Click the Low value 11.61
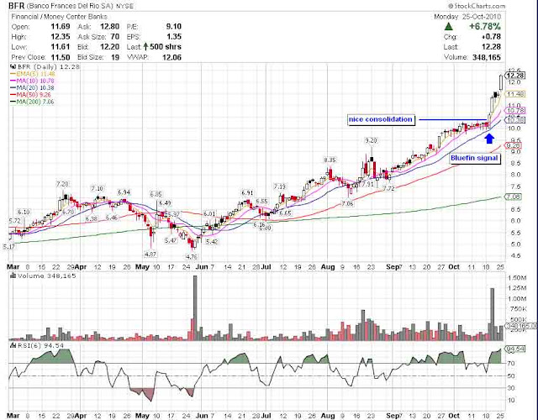The height and width of the screenshot is (420, 538). [61, 47]
